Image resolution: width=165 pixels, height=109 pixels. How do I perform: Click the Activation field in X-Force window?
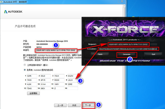click(128, 49)
